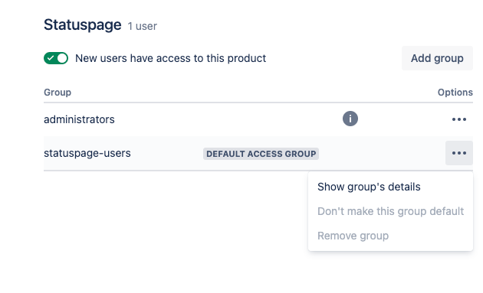Screen dimensions: 483x293
Task: Click the Add group button
Action: click(437, 58)
